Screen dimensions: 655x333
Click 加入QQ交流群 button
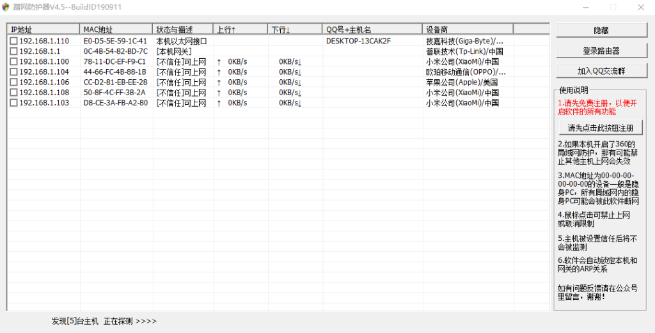(x=601, y=70)
